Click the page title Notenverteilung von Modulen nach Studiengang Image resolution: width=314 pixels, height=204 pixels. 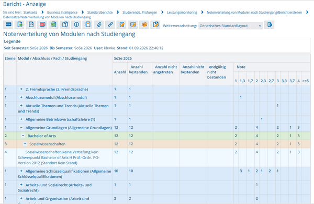coord(69,34)
